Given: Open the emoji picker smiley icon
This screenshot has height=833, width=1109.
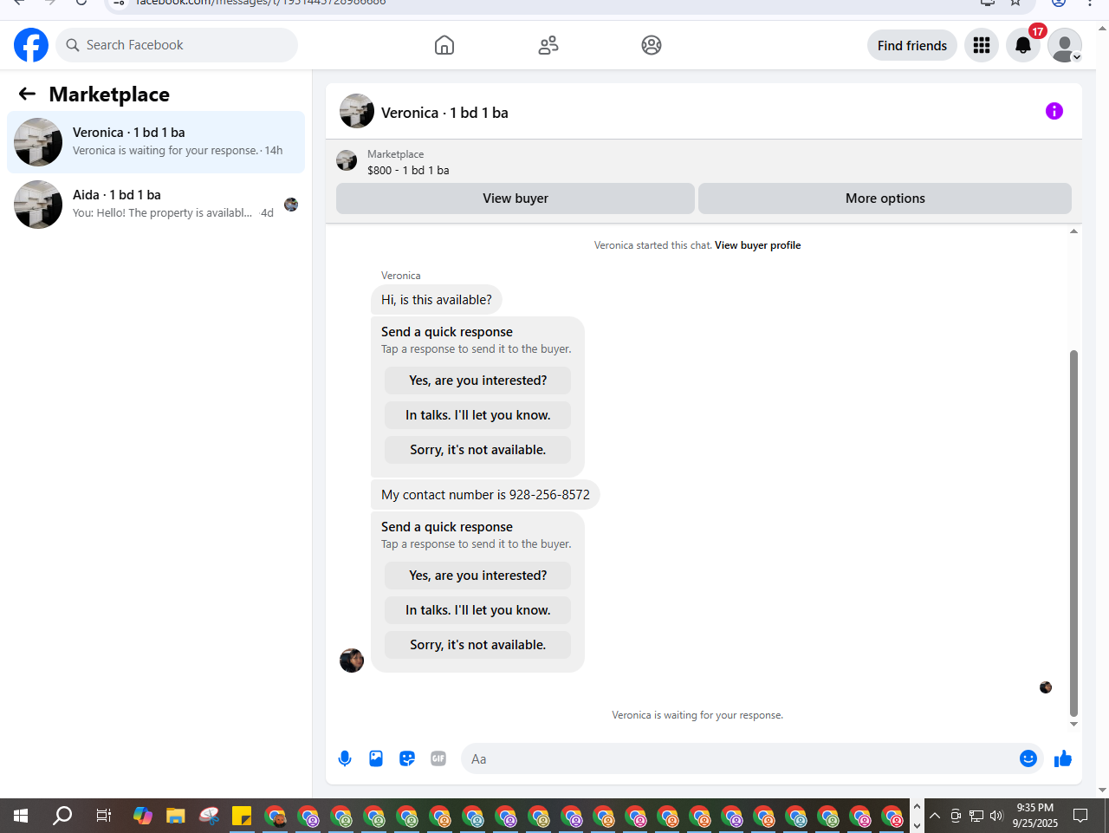Looking at the screenshot, I should pos(1028,758).
